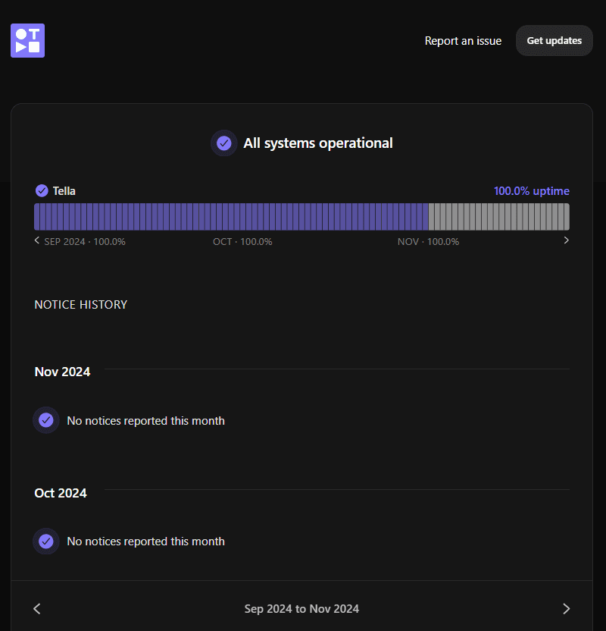Click the check icon under Nov 2024
This screenshot has width=606, height=631.
coord(45,420)
